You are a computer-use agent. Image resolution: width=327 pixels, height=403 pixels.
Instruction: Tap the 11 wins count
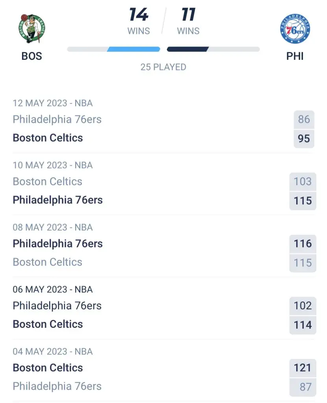(188, 15)
